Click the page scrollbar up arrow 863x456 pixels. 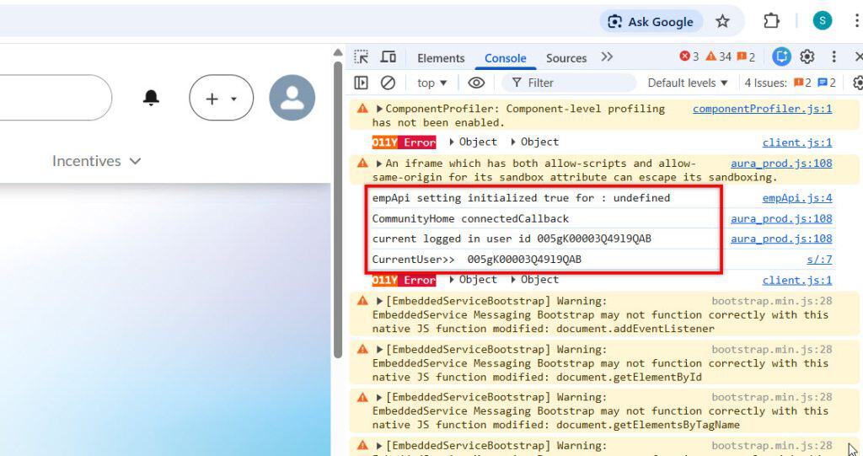338,52
